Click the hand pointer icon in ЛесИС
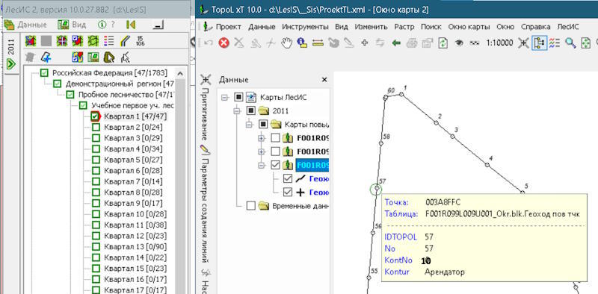This screenshot has height=294, width=598. coord(125,57)
